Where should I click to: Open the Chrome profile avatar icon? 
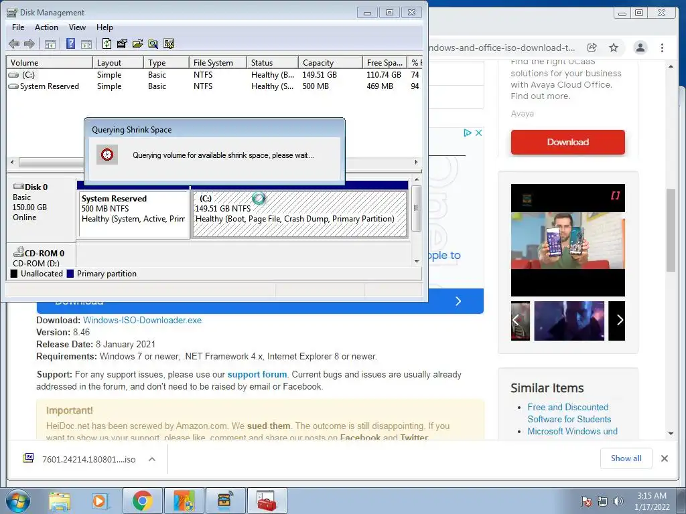640,48
